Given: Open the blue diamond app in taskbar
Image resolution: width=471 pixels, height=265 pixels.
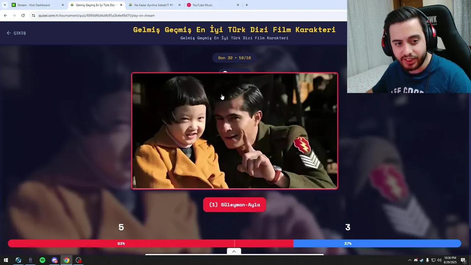Looking at the screenshot, I should [x=18, y=260].
